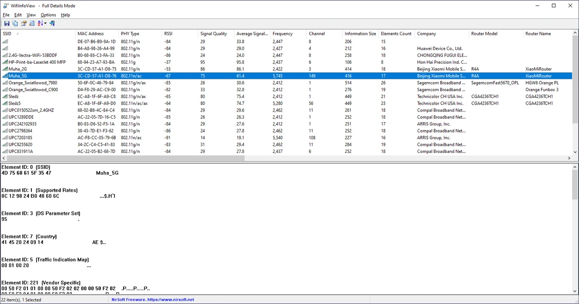Click the signal icon of the 2.4G-Vectra-WiFi-53BDDF row
This screenshot has height=304, width=579.
(x=5, y=55)
